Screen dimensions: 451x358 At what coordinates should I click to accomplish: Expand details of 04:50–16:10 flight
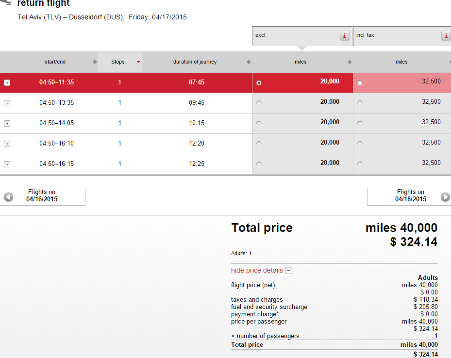7,144
